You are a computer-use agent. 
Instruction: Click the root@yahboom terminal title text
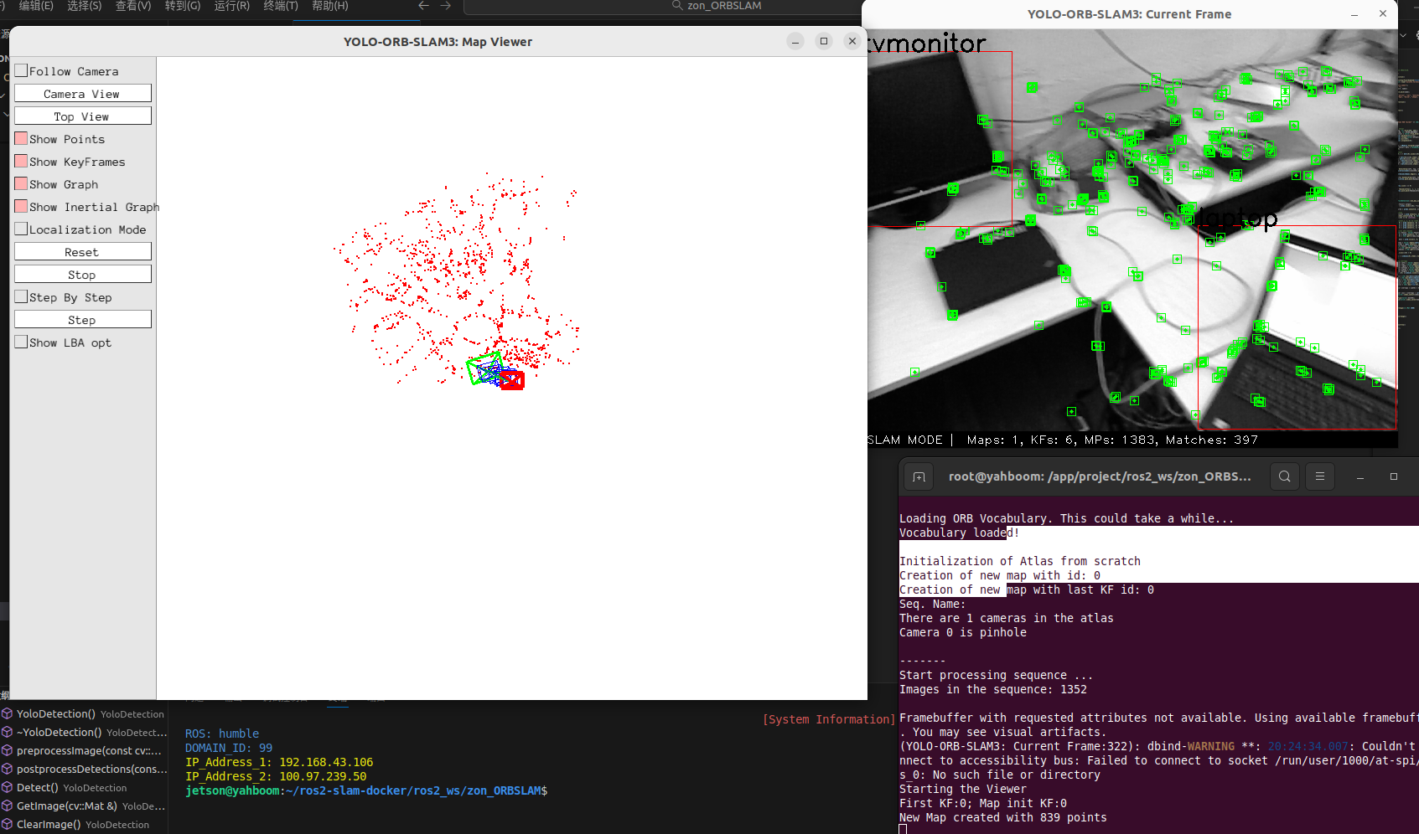(1100, 476)
